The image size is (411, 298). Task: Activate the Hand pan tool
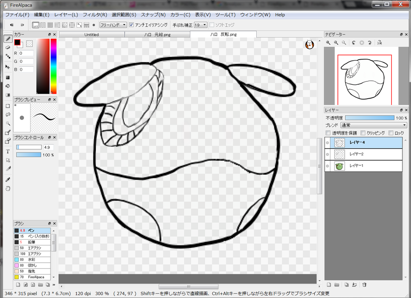(x=8, y=189)
